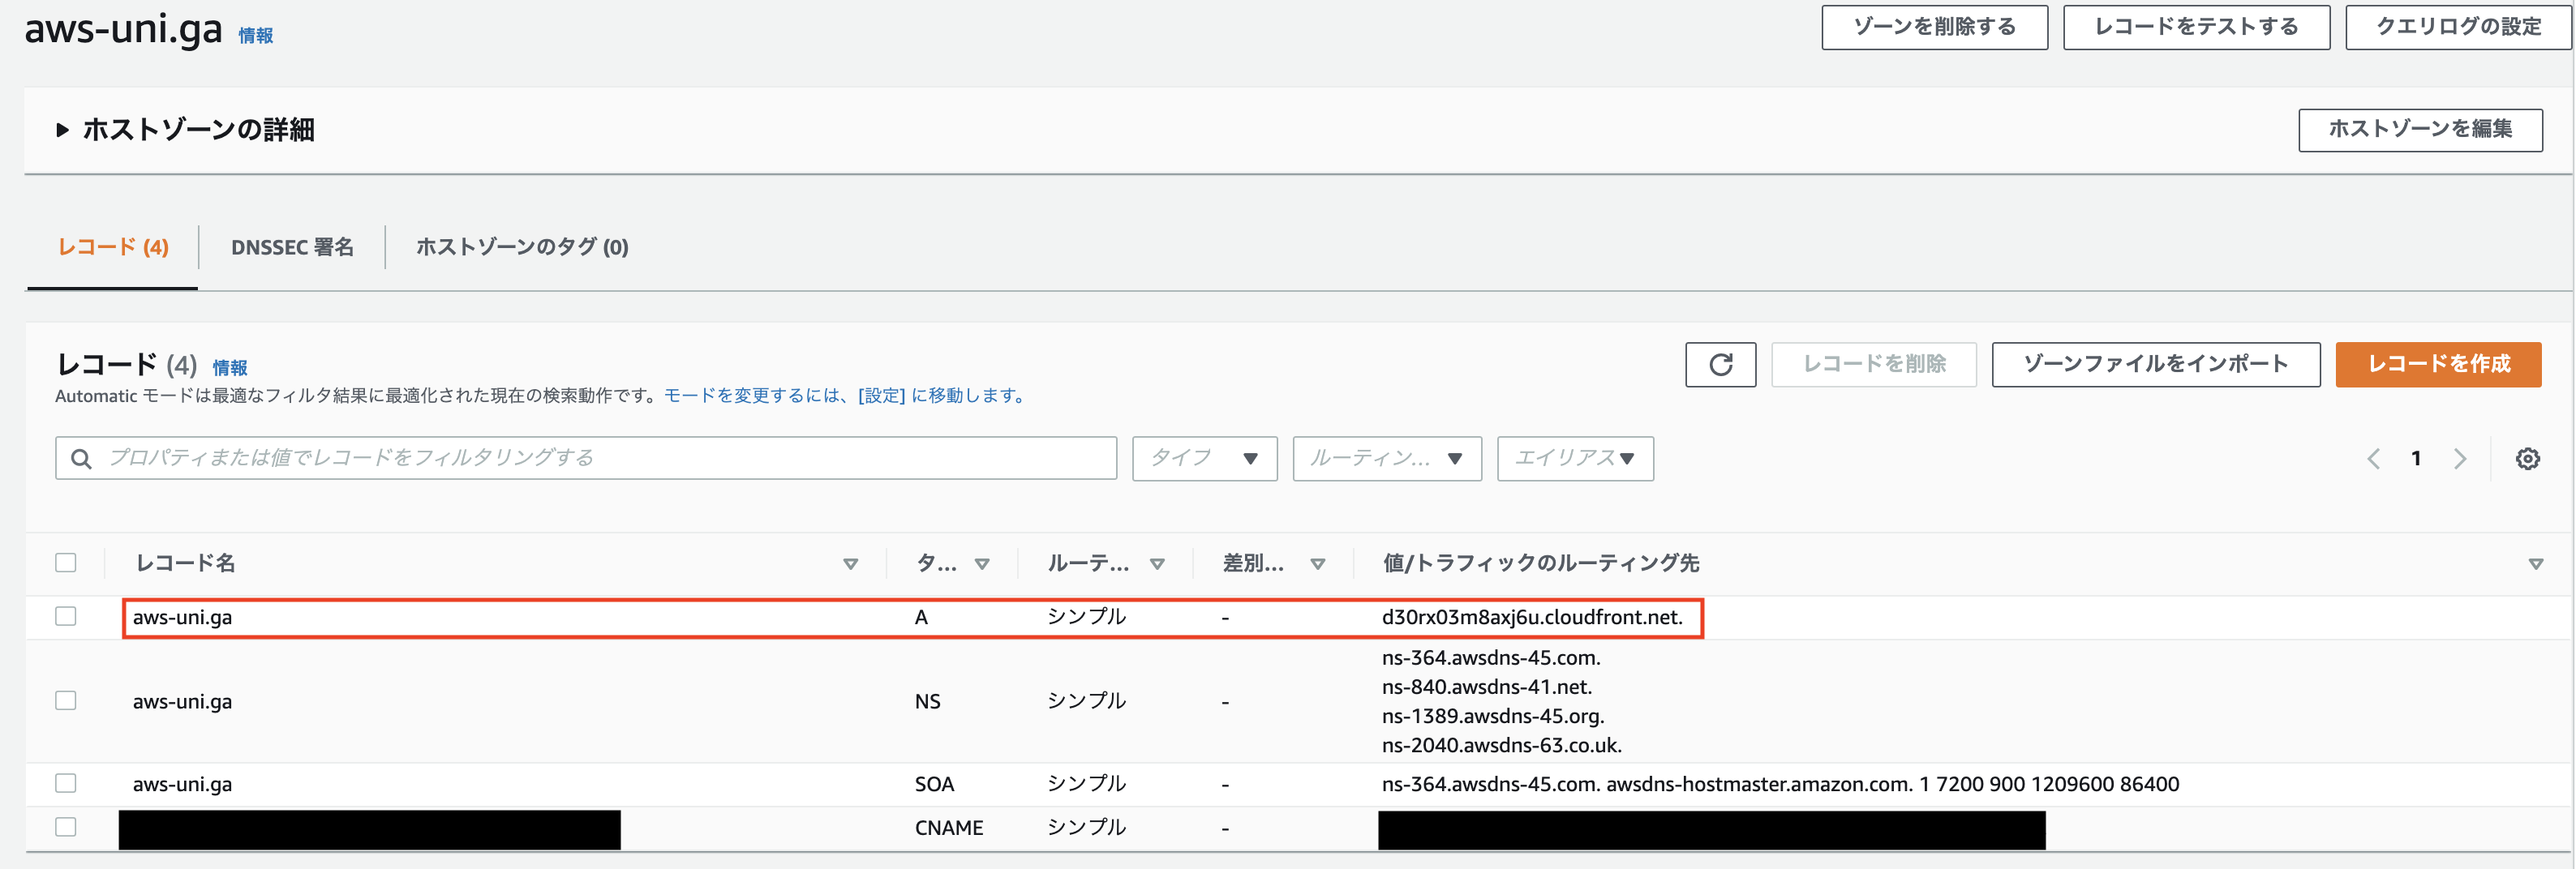
Task: Click the CNAME type cell
Action: (949, 828)
